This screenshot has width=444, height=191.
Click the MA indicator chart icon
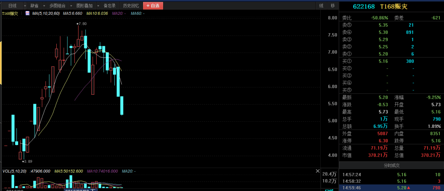click(x=28, y=13)
